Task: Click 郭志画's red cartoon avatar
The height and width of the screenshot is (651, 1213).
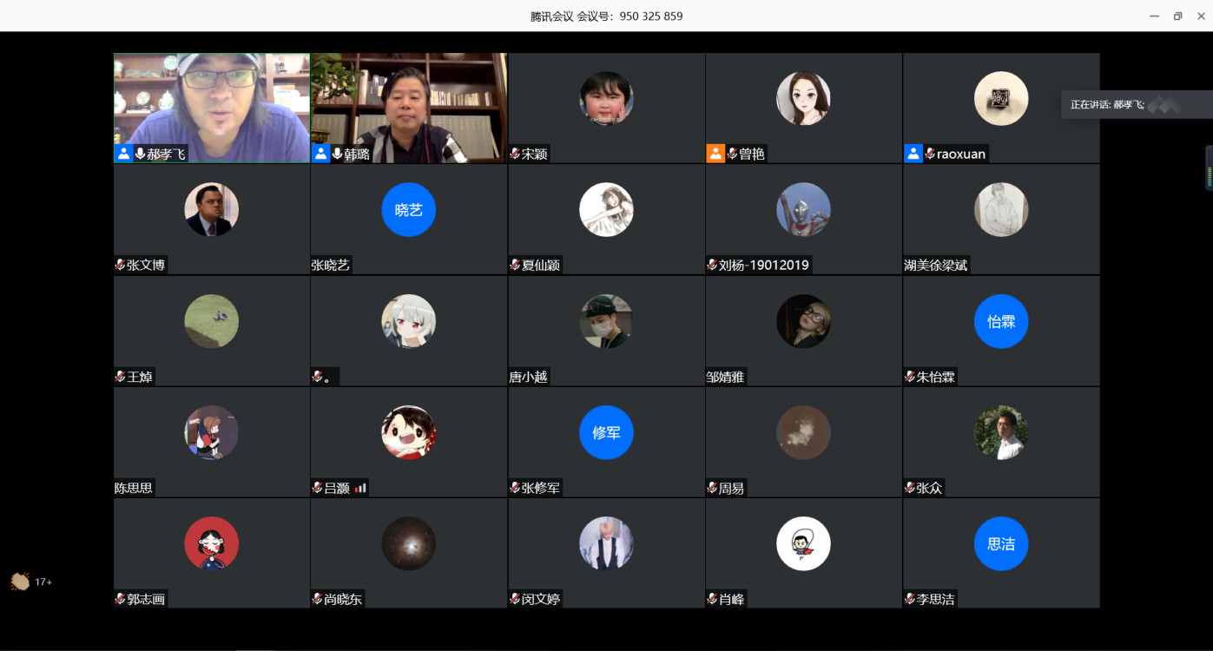Action: tap(211, 544)
